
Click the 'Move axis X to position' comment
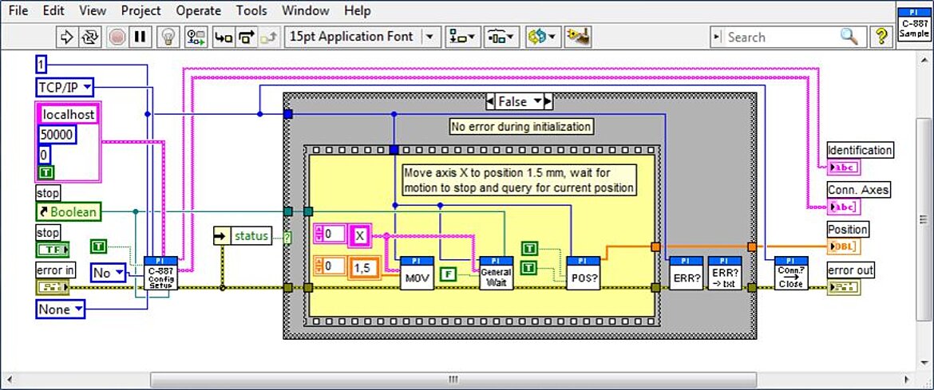pyautogui.click(x=518, y=179)
